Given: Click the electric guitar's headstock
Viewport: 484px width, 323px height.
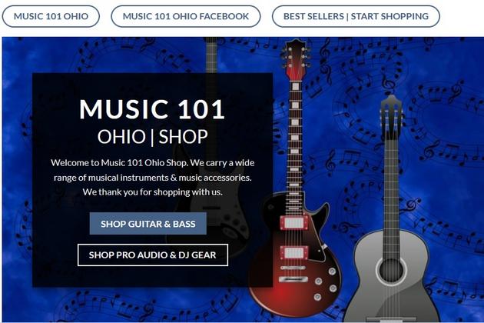Looking at the screenshot, I should 296,58.
